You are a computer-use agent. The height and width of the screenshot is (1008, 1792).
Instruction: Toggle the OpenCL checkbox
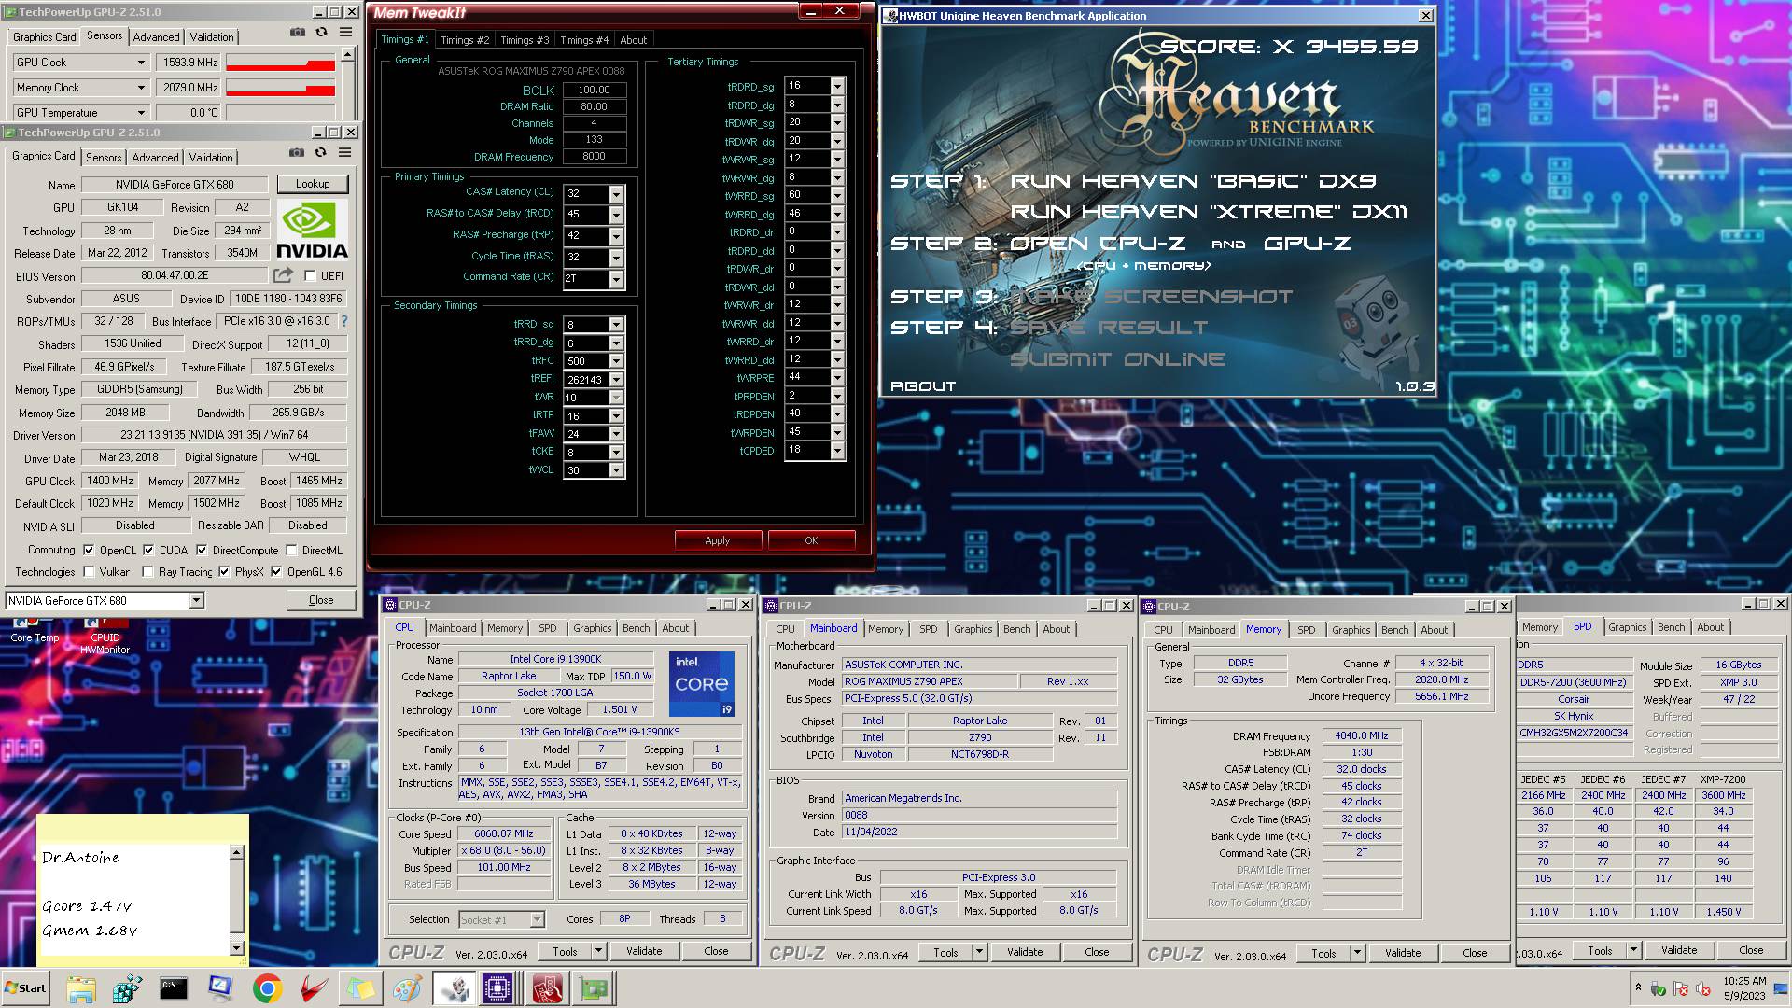(89, 551)
